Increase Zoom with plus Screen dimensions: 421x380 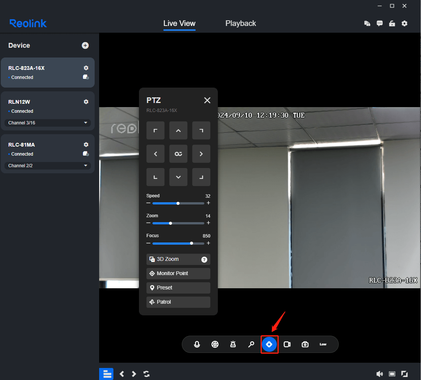pos(208,223)
